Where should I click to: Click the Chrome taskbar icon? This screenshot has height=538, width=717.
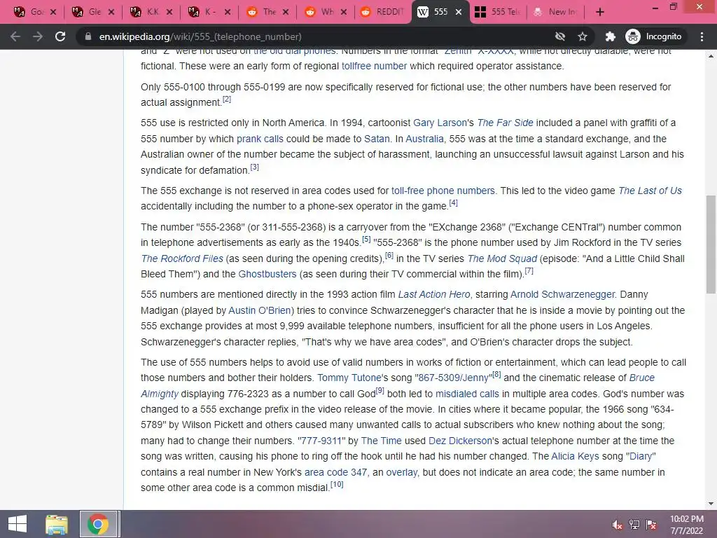click(x=97, y=524)
